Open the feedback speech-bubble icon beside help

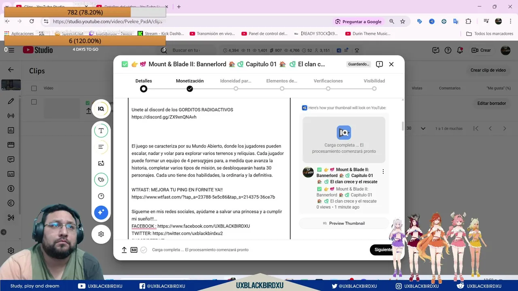[436, 50]
